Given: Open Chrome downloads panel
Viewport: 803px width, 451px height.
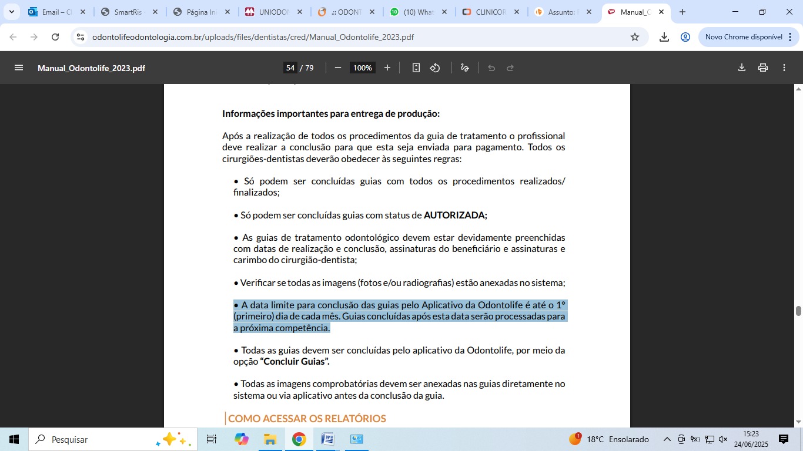Looking at the screenshot, I should coord(664,37).
